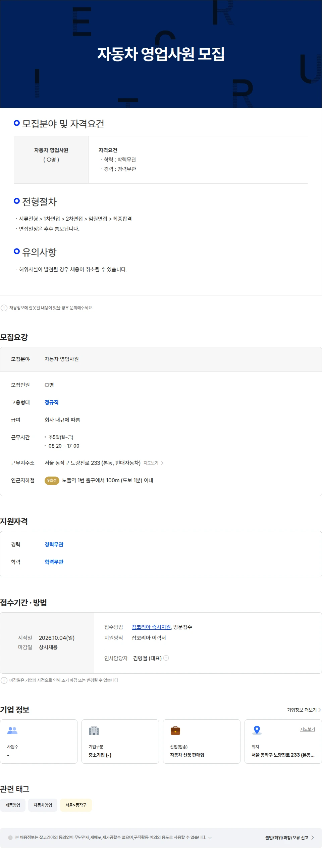This screenshot has height=848, width=322.
Task: Click the info icon beside the 마감일 notice
Action: (4, 680)
